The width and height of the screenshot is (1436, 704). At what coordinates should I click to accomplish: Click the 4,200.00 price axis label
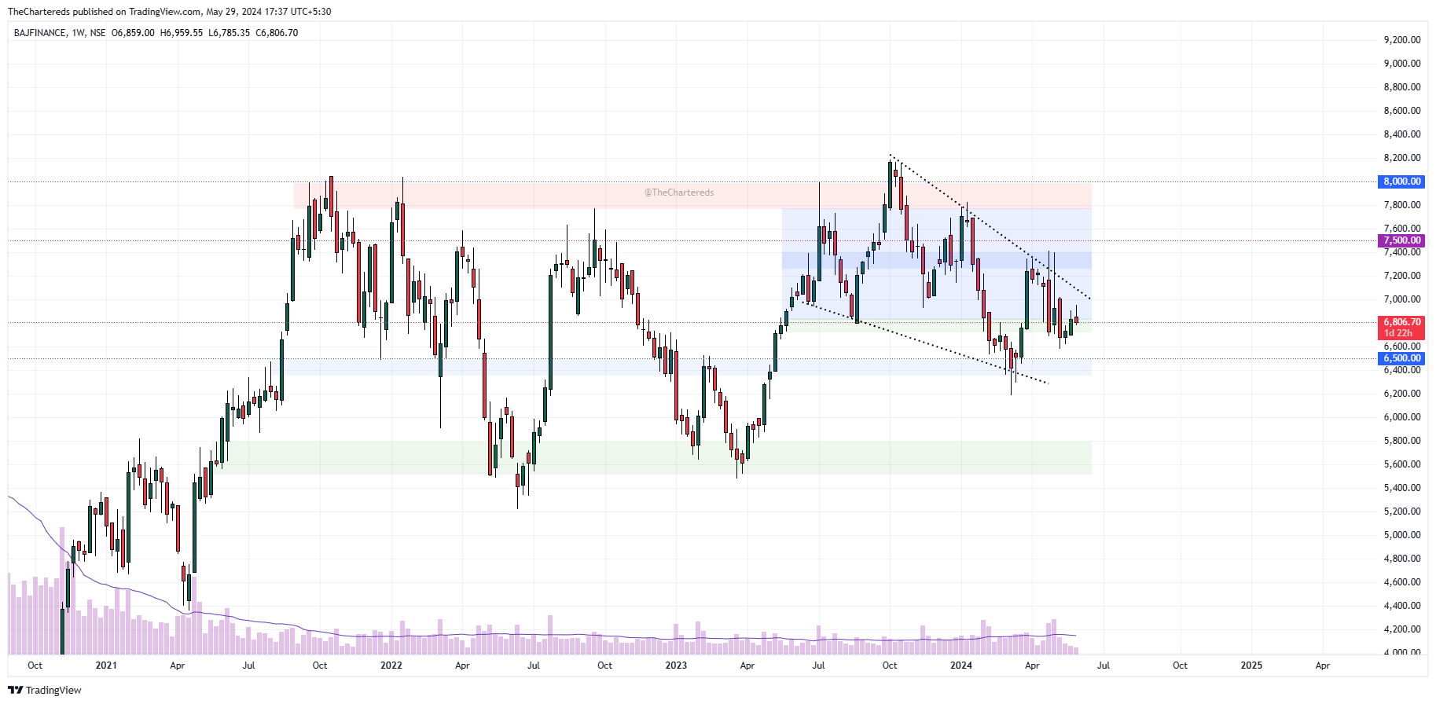click(x=1402, y=629)
